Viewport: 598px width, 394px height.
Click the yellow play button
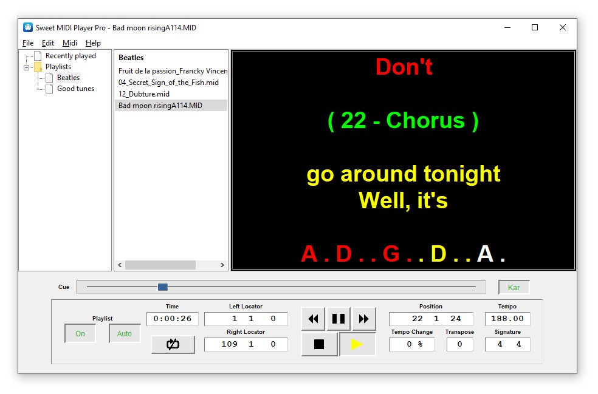[x=357, y=344]
